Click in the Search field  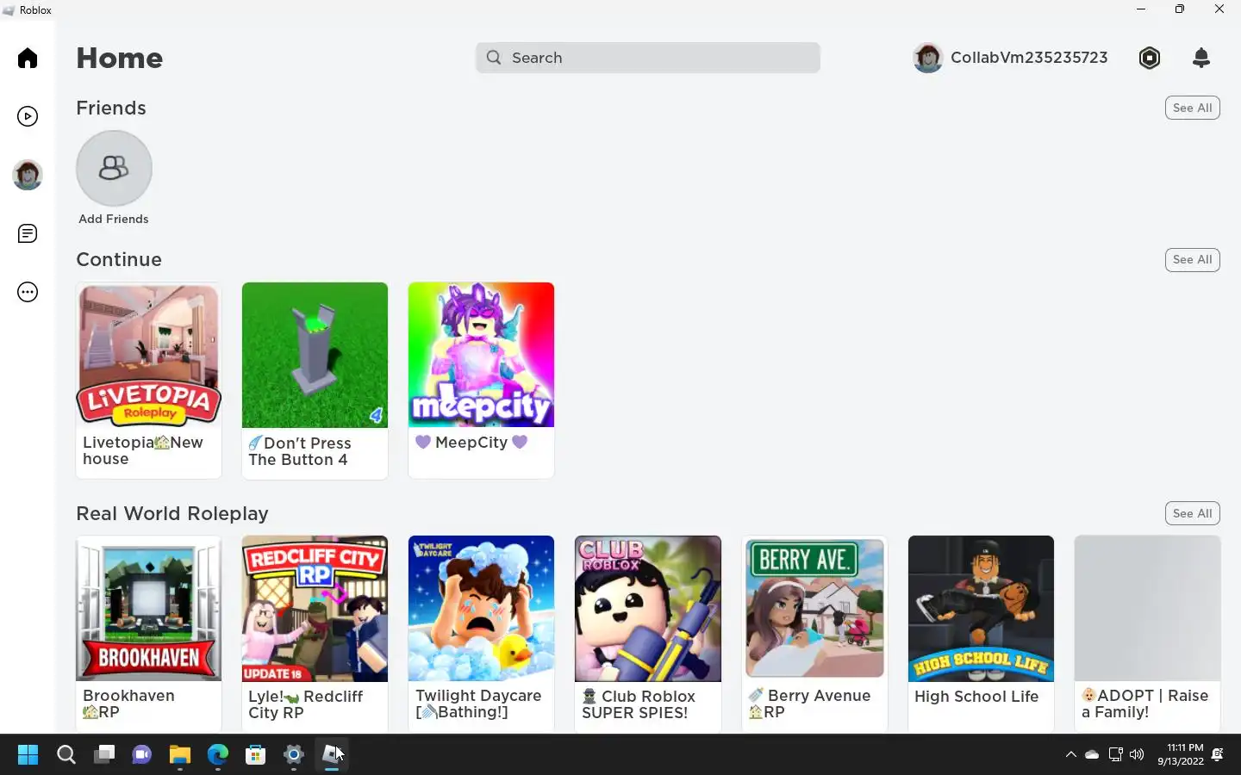click(647, 58)
